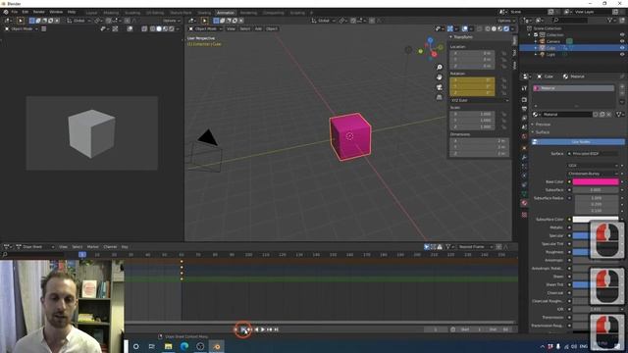Open the File menu
The height and width of the screenshot is (353, 628).
tap(15, 12)
